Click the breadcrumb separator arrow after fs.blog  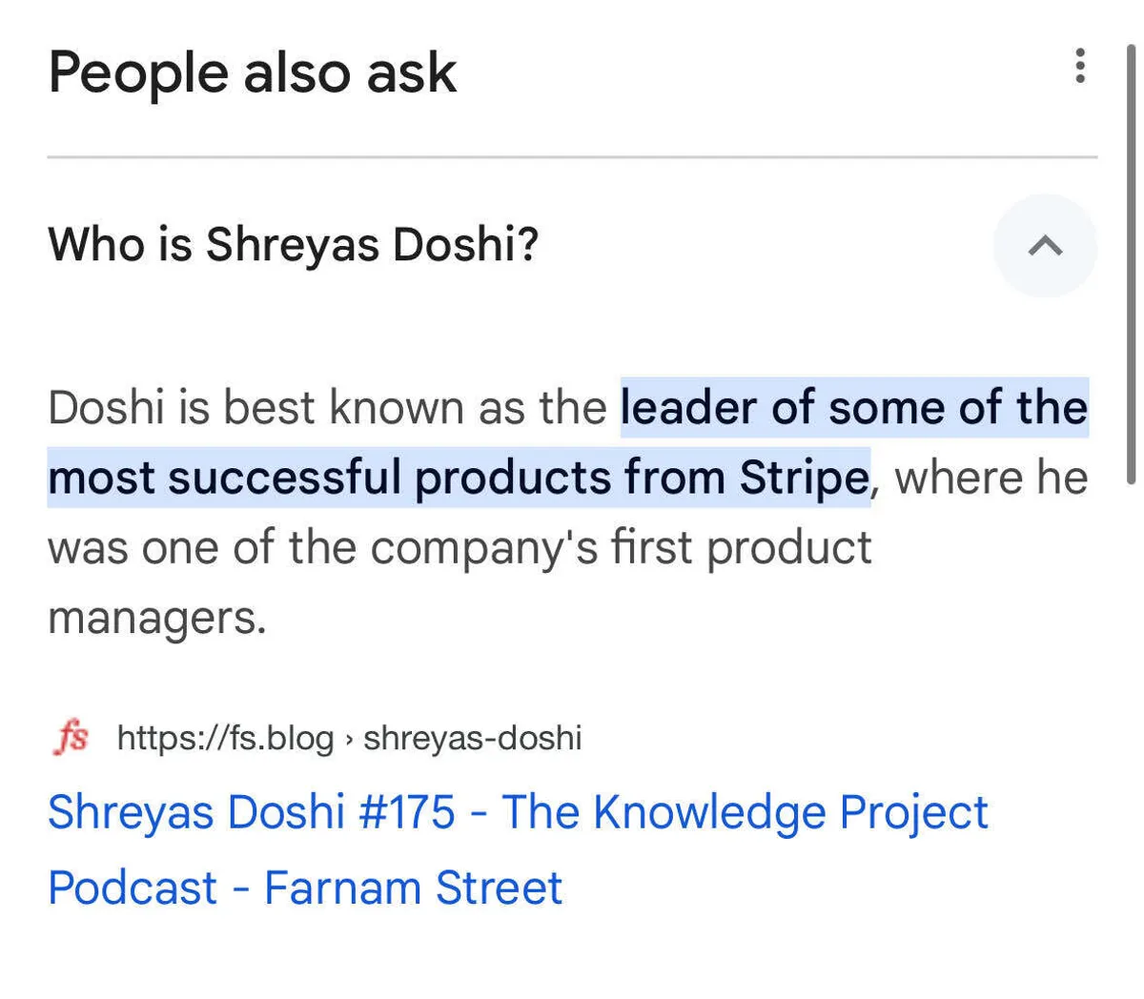coord(349,739)
